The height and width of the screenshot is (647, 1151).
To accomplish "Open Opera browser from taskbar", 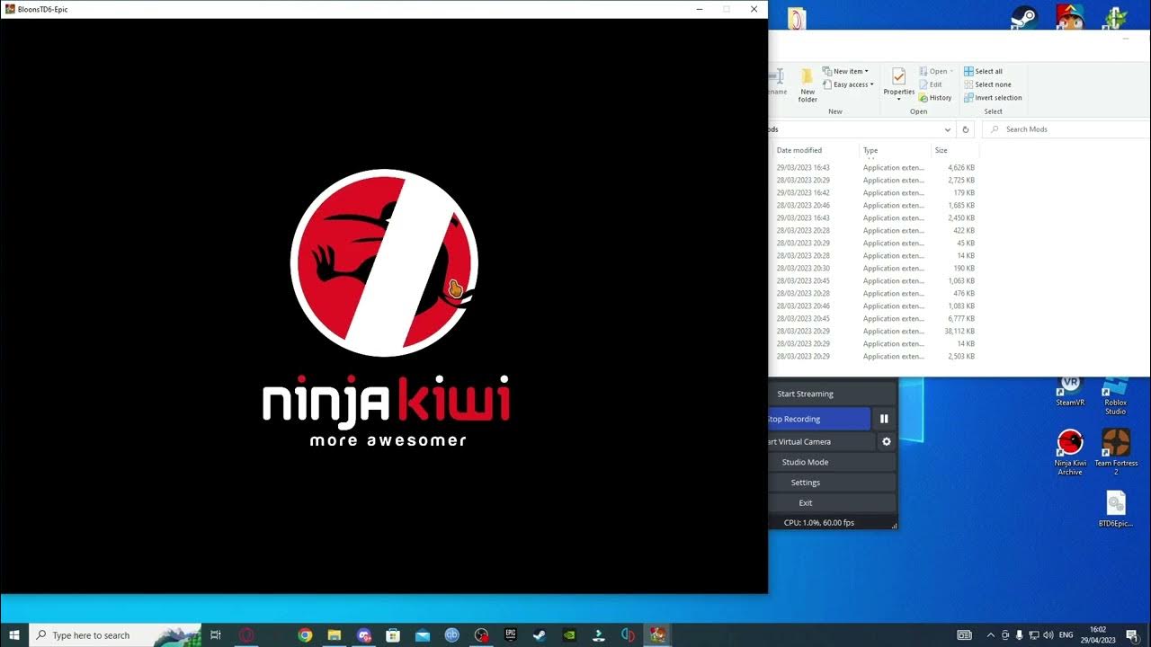I will [x=246, y=635].
